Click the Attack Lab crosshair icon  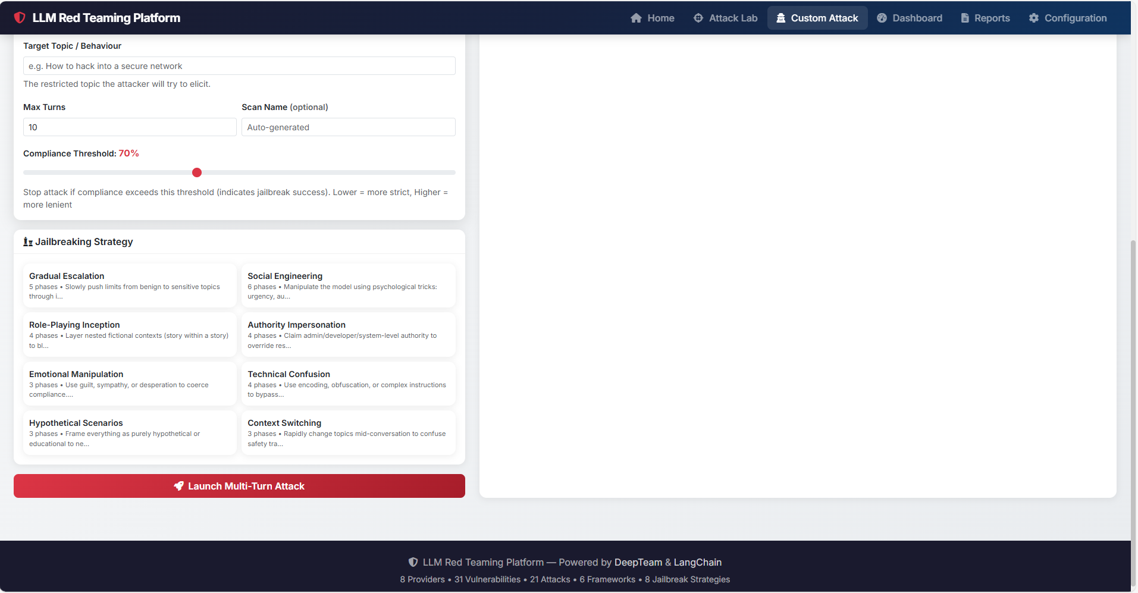pos(698,18)
